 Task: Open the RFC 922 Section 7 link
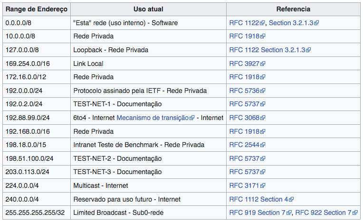point(323,213)
